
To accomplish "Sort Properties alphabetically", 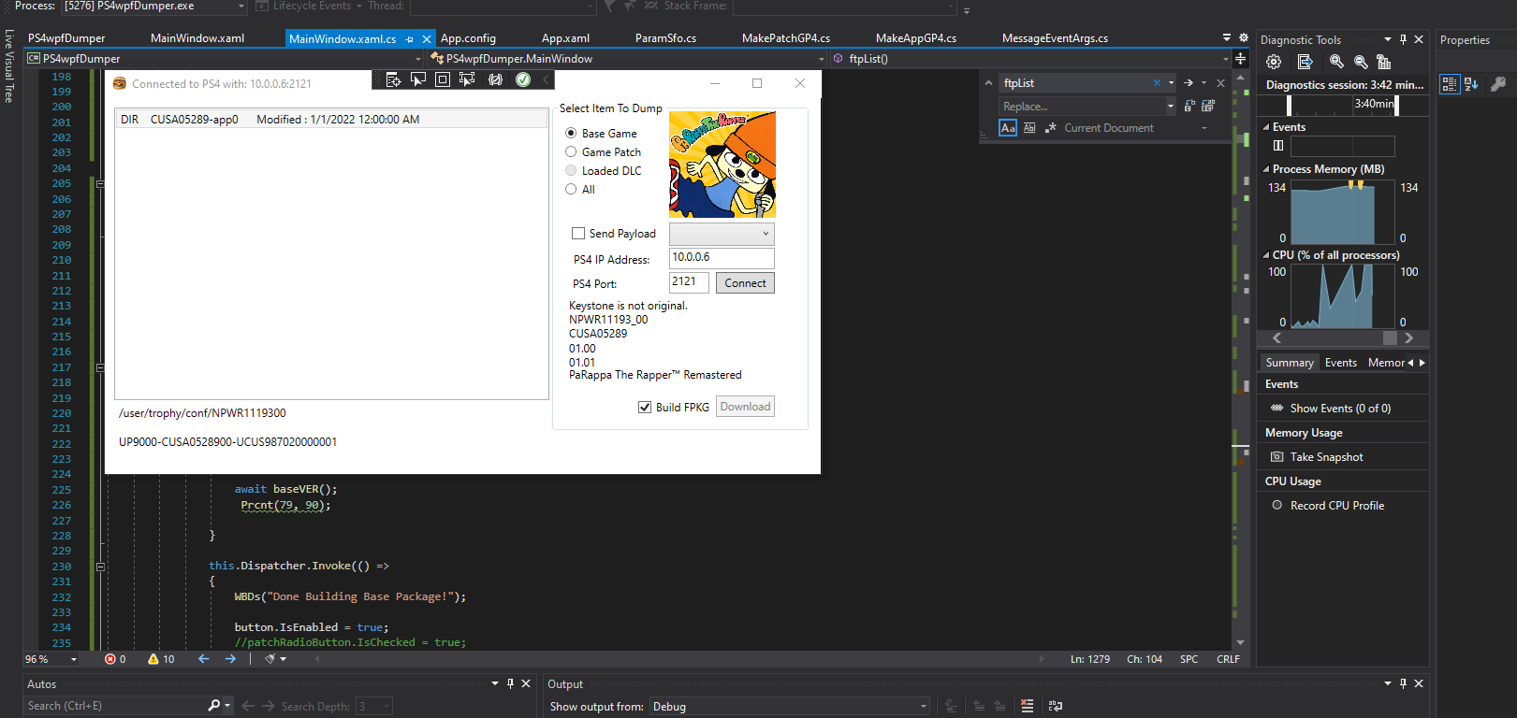I will point(1471,84).
